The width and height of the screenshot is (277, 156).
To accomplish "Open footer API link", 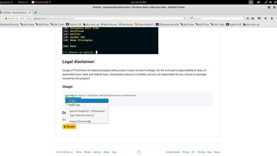I will (193, 152).
